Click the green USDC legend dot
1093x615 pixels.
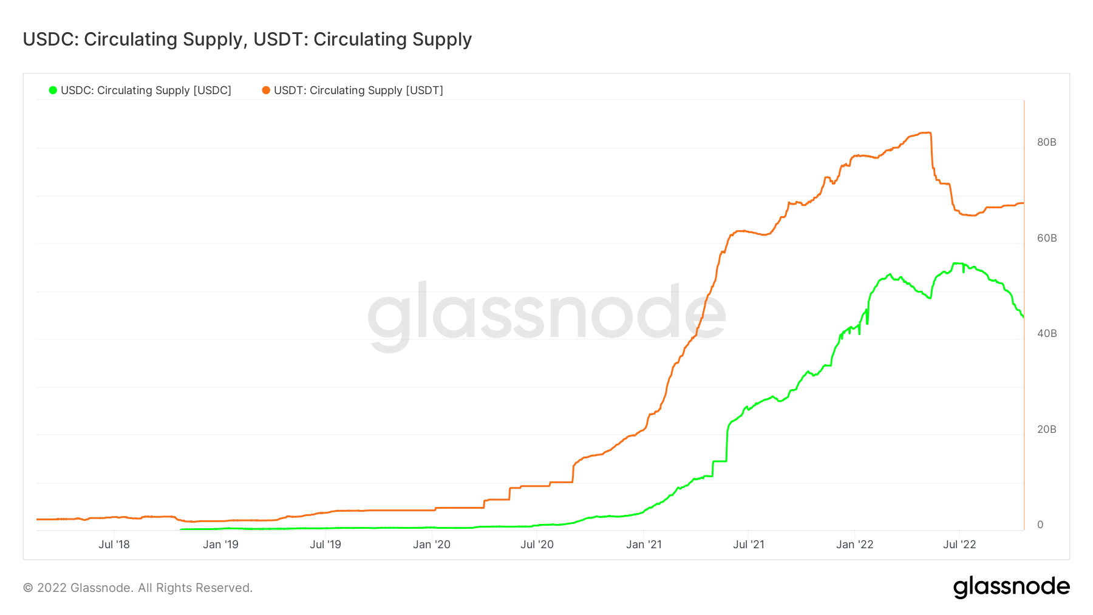pyautogui.click(x=53, y=90)
